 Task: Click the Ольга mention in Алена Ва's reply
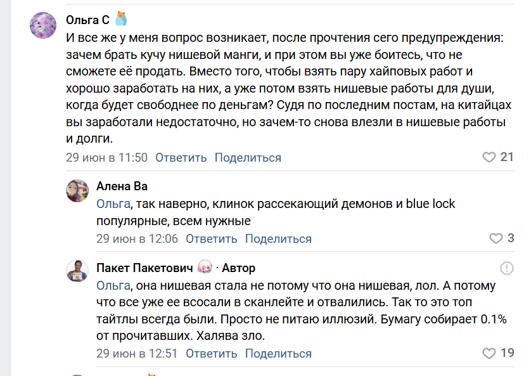click(x=113, y=204)
